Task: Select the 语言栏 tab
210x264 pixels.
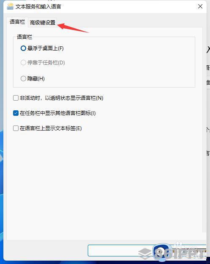Action: pyautogui.click(x=17, y=22)
